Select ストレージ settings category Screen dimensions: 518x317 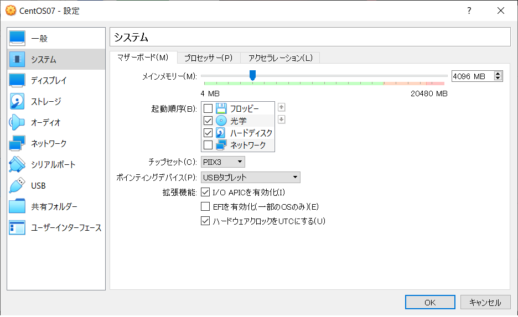(56, 101)
